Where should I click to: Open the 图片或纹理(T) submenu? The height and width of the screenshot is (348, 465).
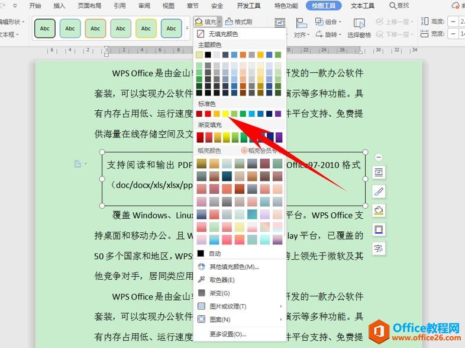[240, 306]
